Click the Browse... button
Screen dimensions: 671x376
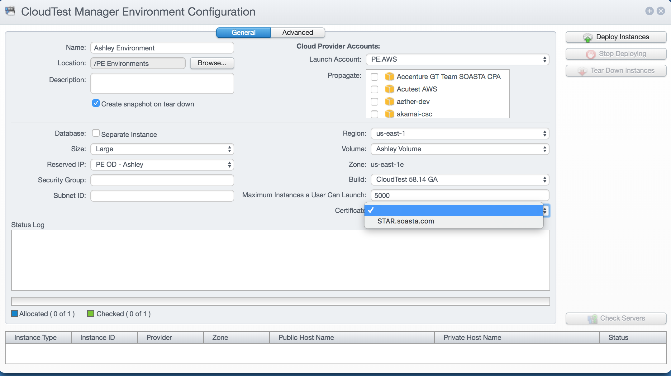[212, 63]
